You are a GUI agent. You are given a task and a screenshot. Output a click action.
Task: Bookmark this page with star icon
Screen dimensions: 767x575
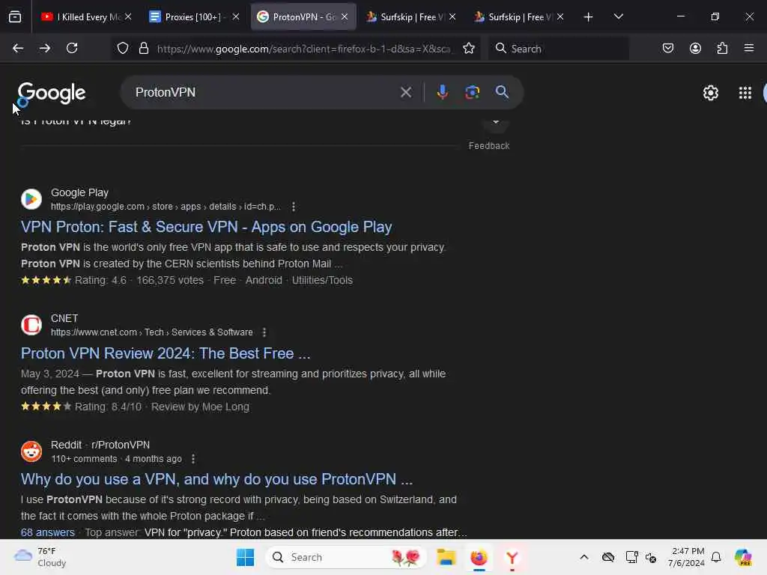[x=469, y=48]
